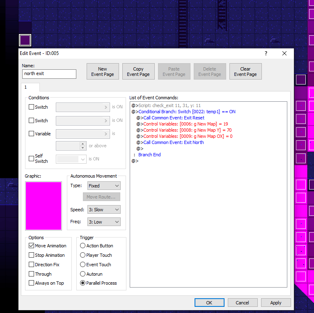Expand the Speed dropdown list

[104, 210]
